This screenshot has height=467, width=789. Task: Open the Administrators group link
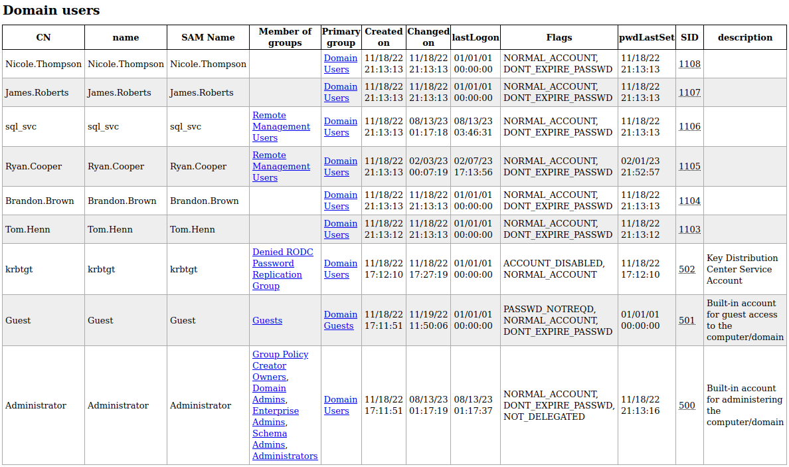coord(285,456)
